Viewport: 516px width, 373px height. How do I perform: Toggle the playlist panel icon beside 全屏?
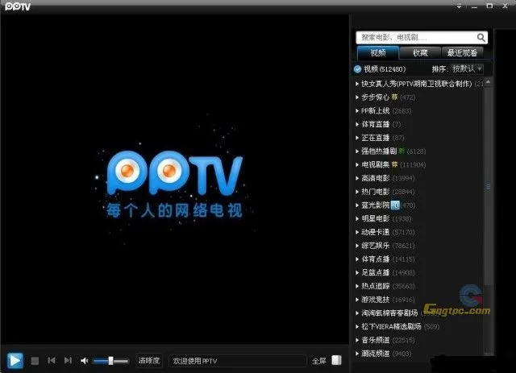click(x=337, y=360)
